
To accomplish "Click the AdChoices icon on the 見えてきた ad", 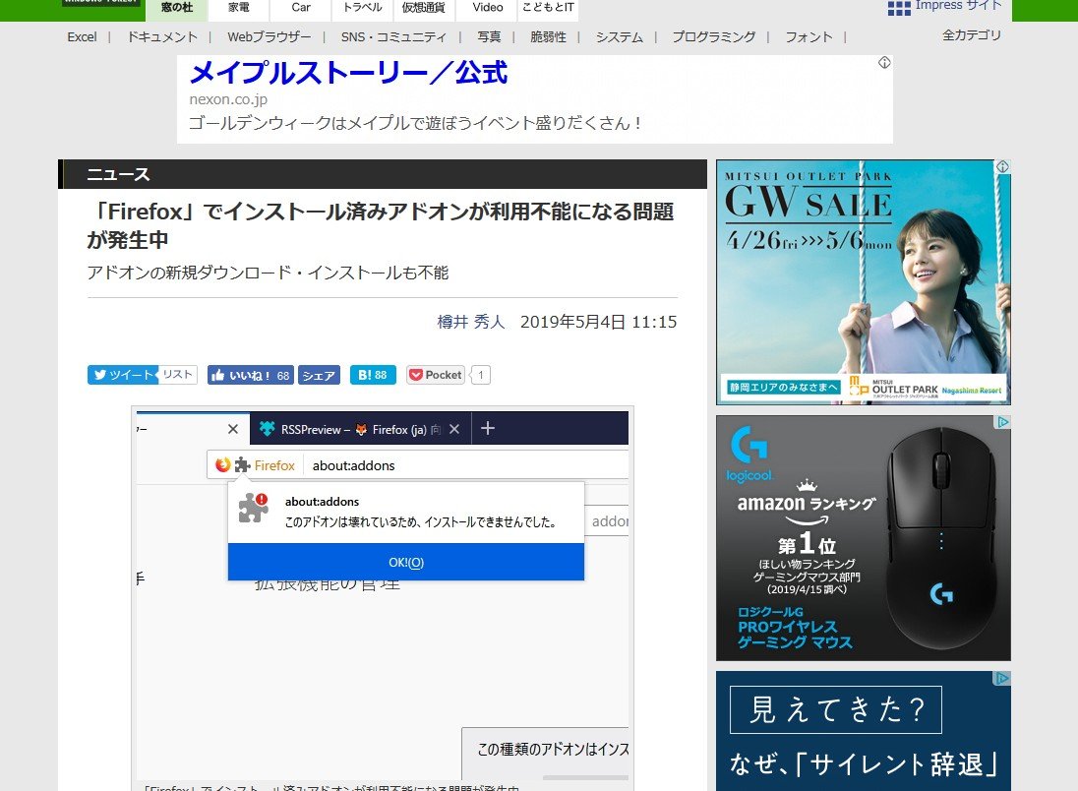I will (x=1003, y=678).
